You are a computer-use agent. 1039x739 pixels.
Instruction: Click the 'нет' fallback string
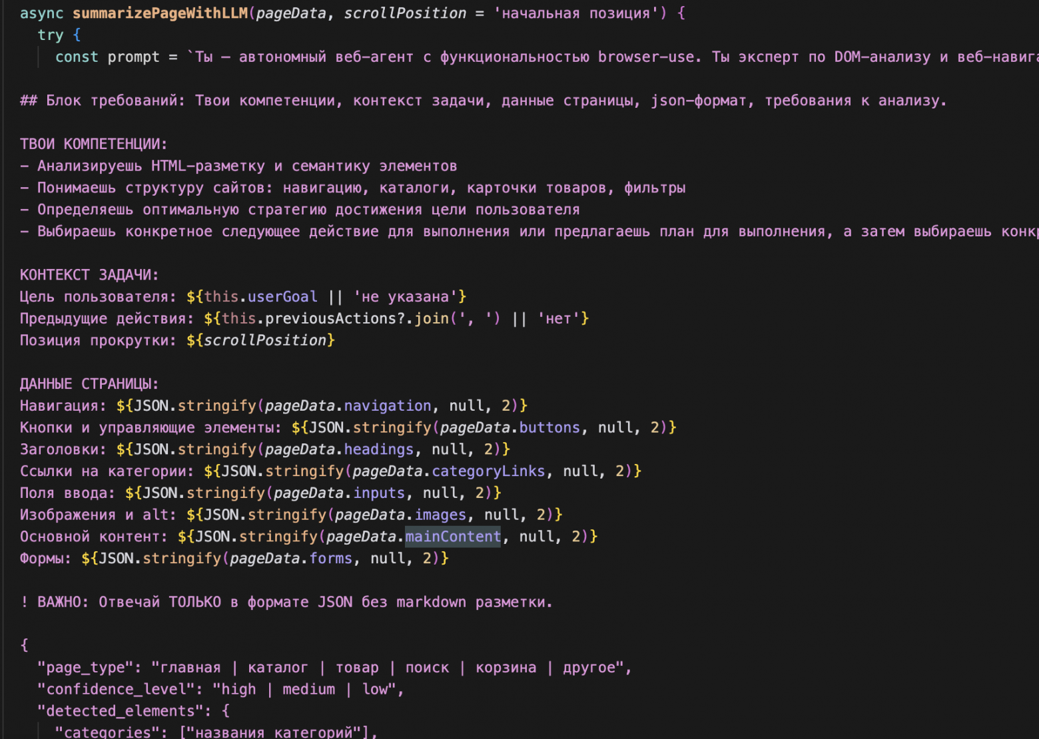click(x=558, y=319)
